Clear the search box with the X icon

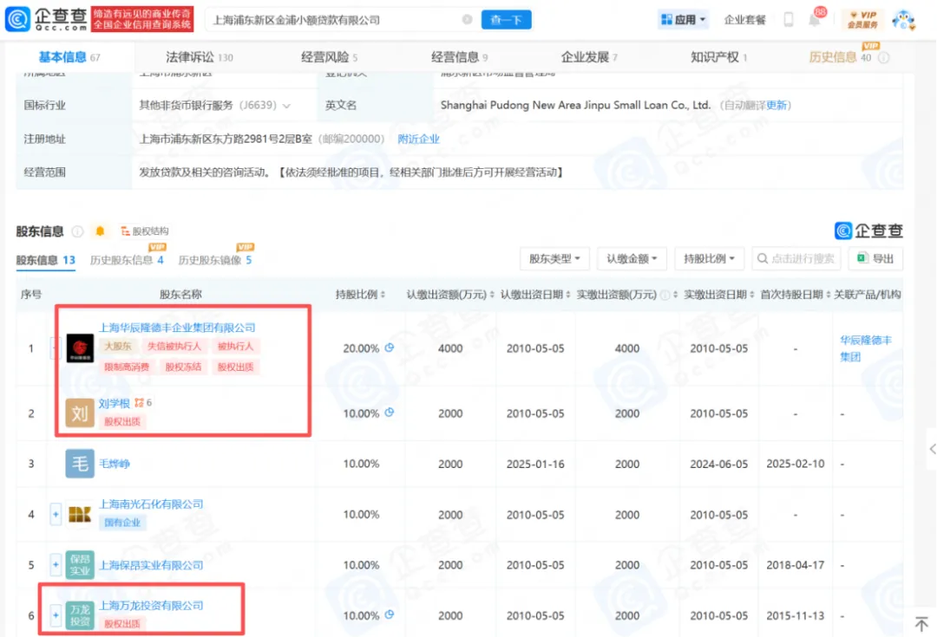(x=468, y=20)
